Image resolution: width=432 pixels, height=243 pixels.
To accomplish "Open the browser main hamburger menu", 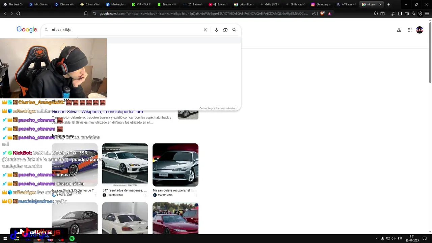I will [x=427, y=13].
